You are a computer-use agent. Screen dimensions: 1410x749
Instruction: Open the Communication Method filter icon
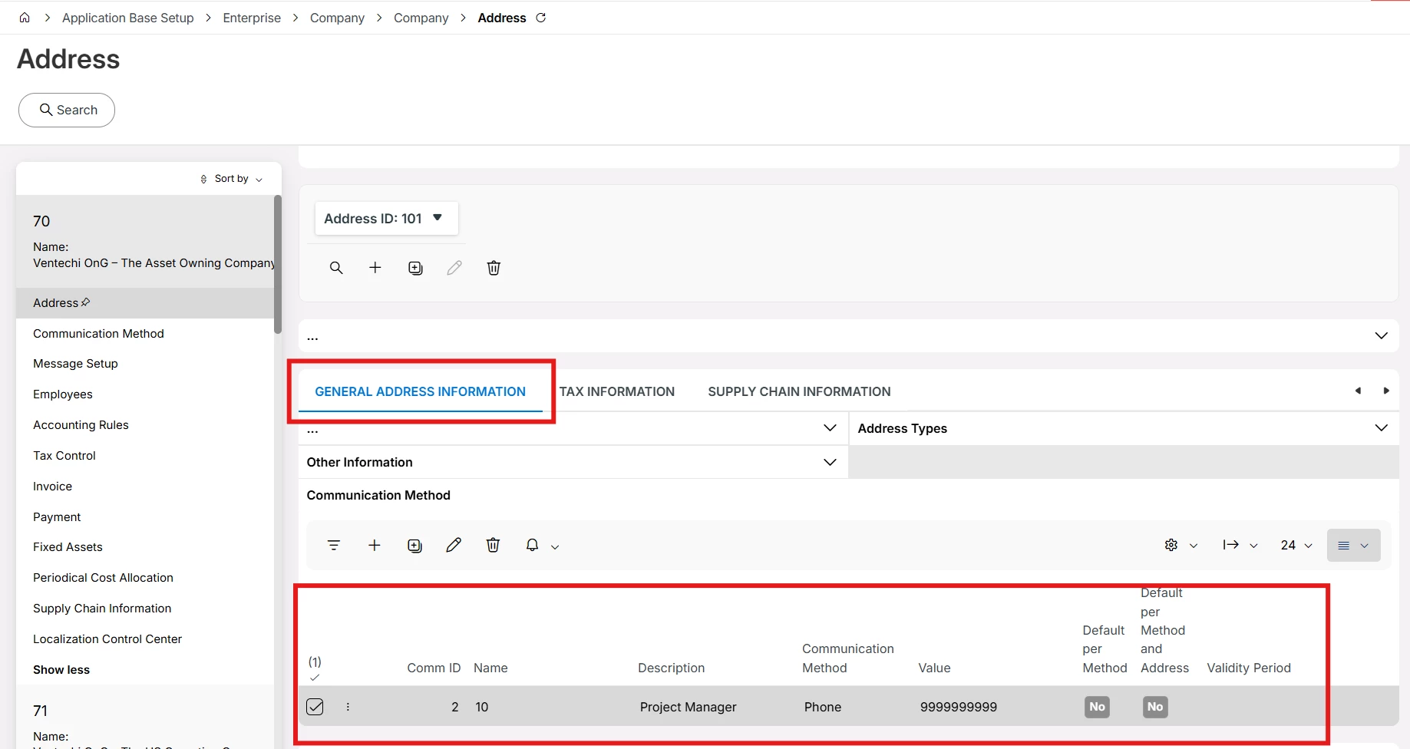pos(334,546)
